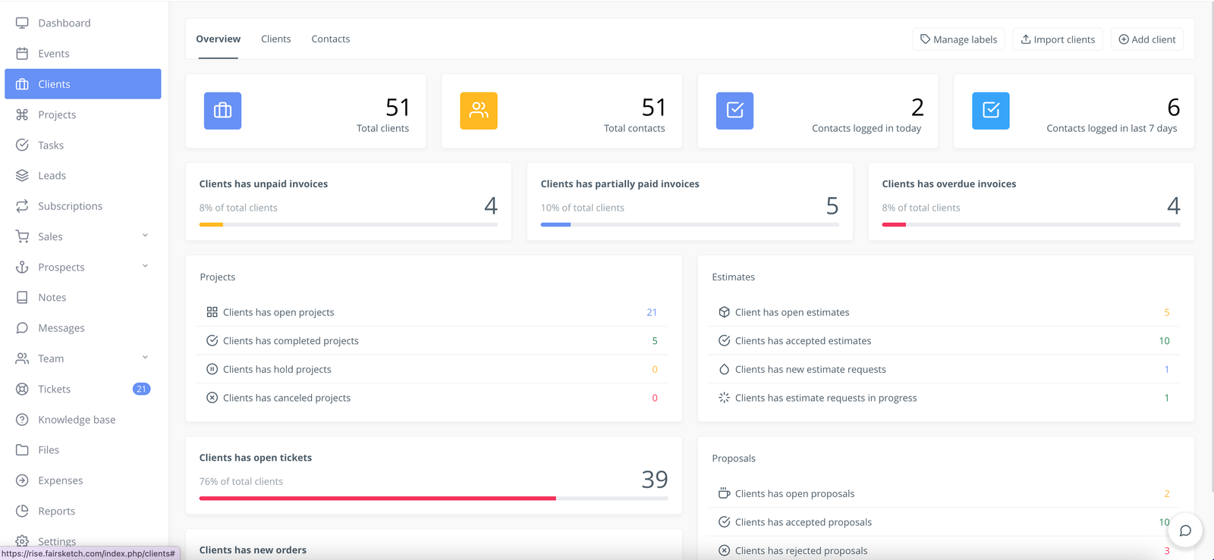Click the Tickets lifebuoy icon in sidebar

tap(22, 389)
